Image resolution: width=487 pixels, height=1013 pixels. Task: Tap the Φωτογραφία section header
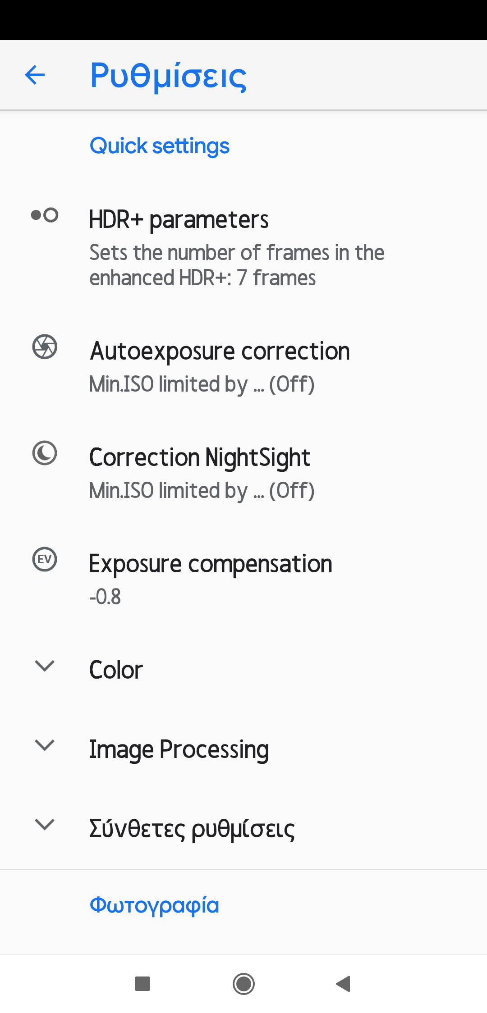pyautogui.click(x=154, y=905)
